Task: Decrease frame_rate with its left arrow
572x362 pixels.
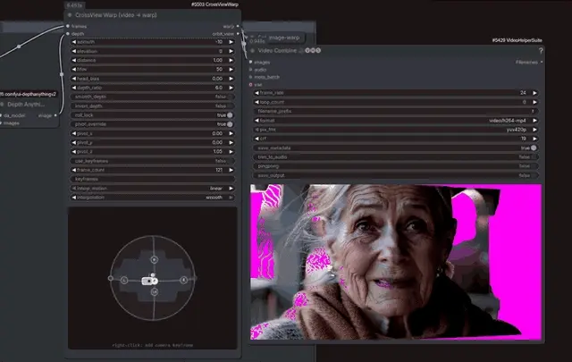Action: click(x=257, y=93)
